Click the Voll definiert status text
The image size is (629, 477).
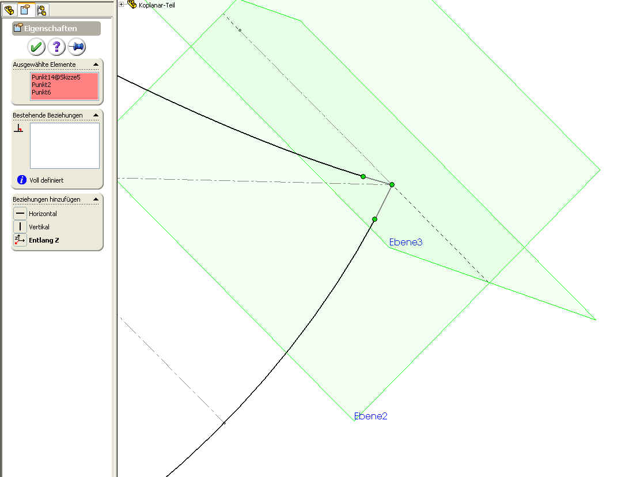[47, 180]
